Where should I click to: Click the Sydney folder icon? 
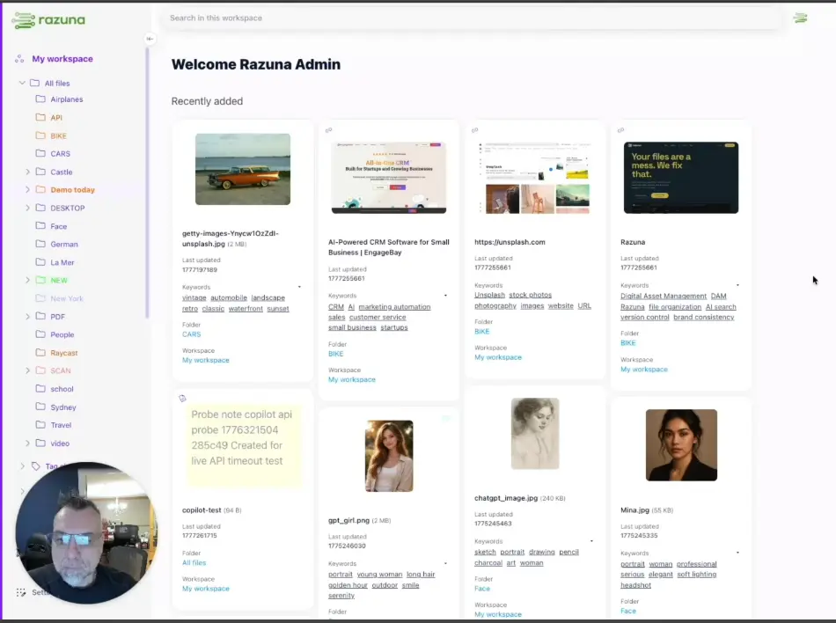(40, 407)
